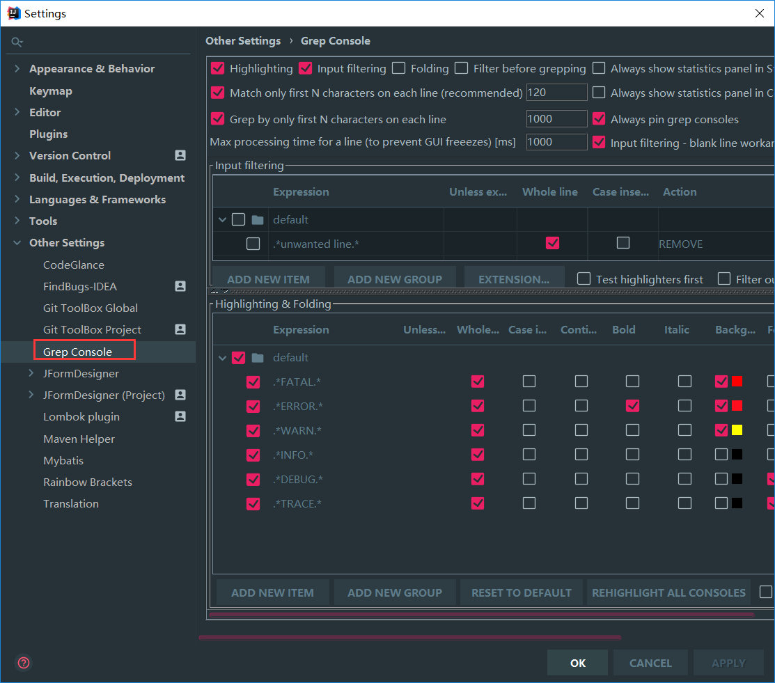
Task: Click the help question mark icon
Action: pyautogui.click(x=24, y=662)
